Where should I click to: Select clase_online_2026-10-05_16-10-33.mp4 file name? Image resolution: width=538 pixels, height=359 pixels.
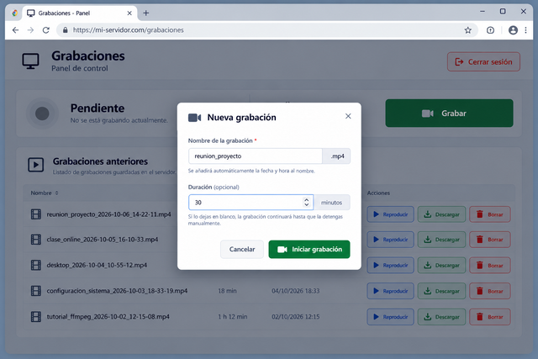[103, 240]
